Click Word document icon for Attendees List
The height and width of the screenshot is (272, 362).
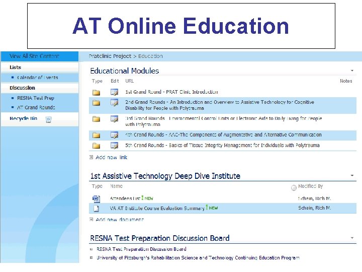[96, 199]
